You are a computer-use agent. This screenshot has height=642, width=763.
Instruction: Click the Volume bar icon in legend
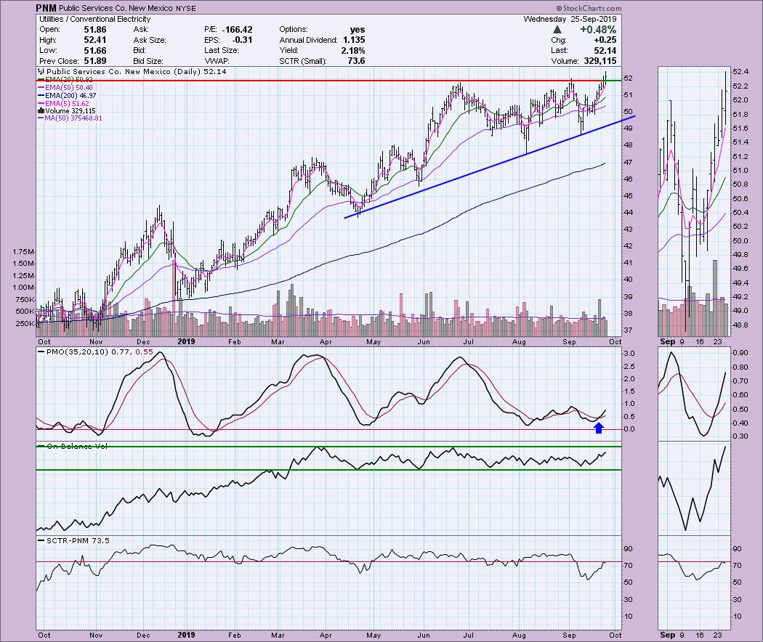point(41,110)
